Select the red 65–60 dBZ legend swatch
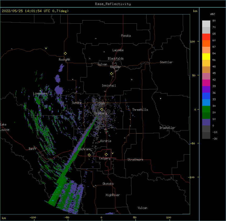Screen dimensions: 226x221 point(206,37)
